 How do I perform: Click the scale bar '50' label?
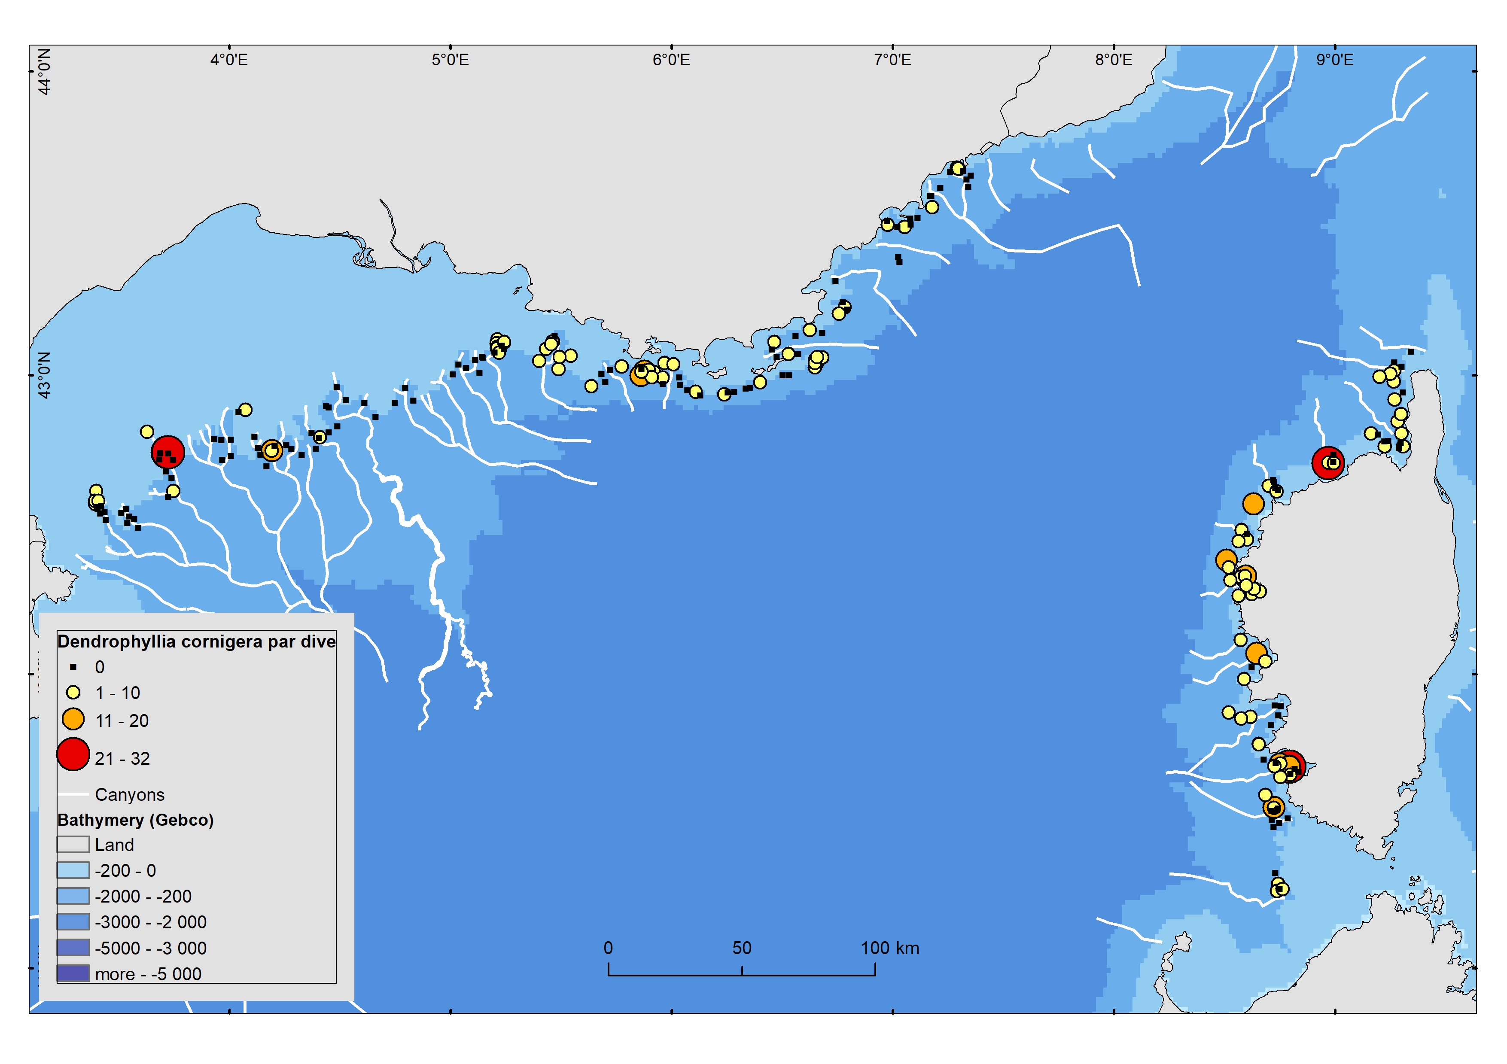click(x=742, y=948)
